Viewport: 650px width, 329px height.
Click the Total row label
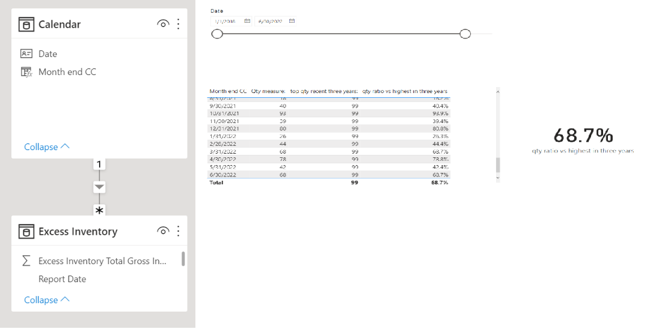click(x=216, y=183)
